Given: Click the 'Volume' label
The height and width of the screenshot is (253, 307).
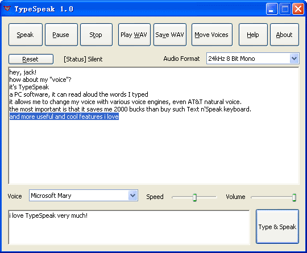Looking at the screenshot, I should [x=235, y=197].
